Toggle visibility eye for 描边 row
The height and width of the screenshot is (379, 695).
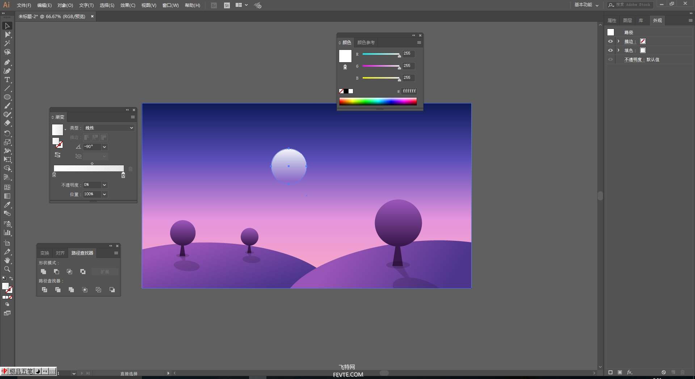point(610,41)
